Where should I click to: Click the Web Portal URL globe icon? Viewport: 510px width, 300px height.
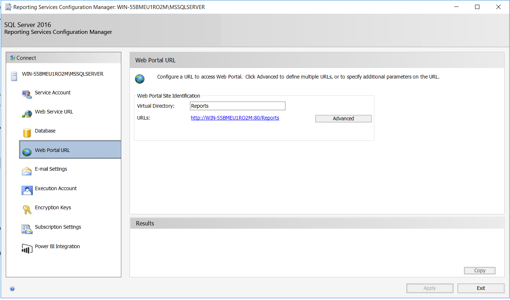pyautogui.click(x=27, y=152)
